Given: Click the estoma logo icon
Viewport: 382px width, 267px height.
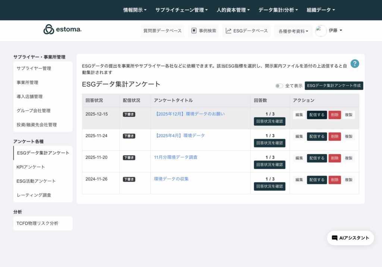Looking at the screenshot, I should 49,29.
